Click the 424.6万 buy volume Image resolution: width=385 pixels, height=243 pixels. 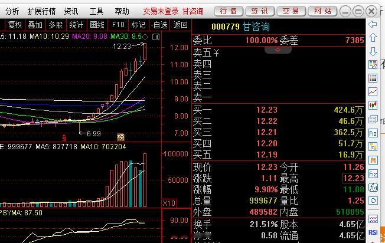coord(348,110)
